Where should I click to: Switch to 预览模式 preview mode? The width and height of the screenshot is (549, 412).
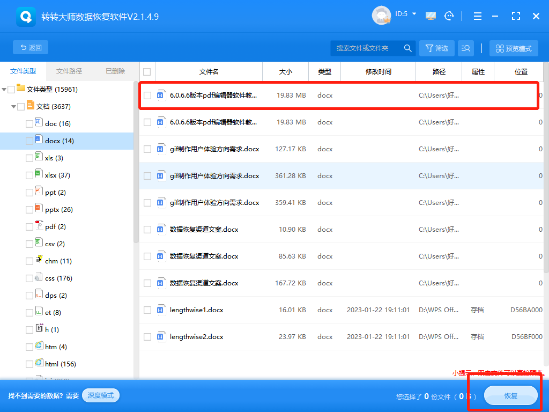513,48
